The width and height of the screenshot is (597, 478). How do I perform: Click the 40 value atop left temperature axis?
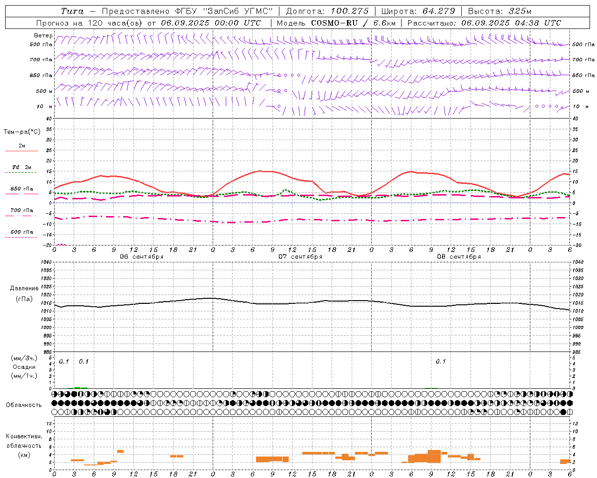click(x=49, y=119)
